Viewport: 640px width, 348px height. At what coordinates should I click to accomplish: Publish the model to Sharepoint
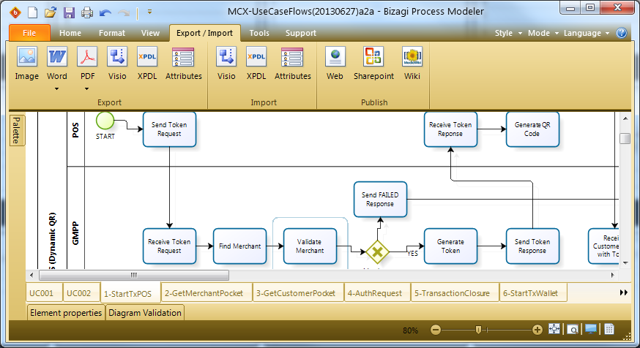coord(373,58)
